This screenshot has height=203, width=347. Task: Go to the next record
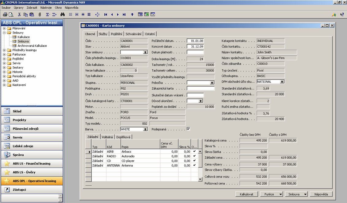[118, 15]
